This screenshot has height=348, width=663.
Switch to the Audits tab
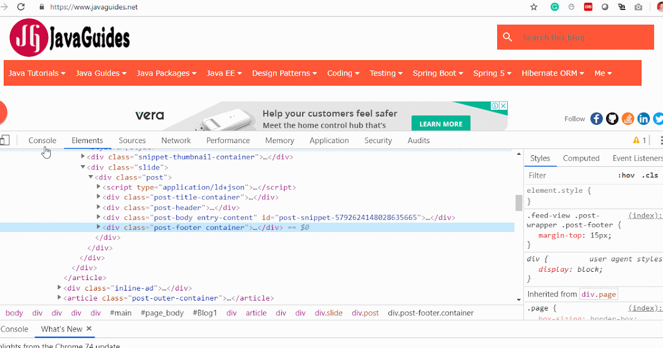pos(418,140)
